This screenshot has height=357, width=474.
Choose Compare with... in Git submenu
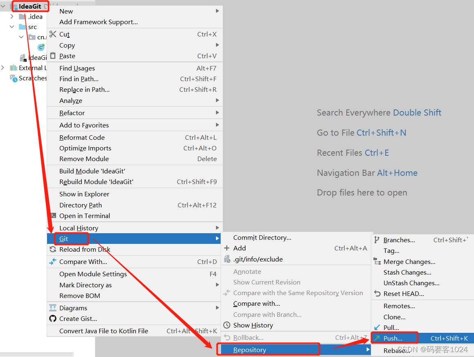click(x=296, y=303)
